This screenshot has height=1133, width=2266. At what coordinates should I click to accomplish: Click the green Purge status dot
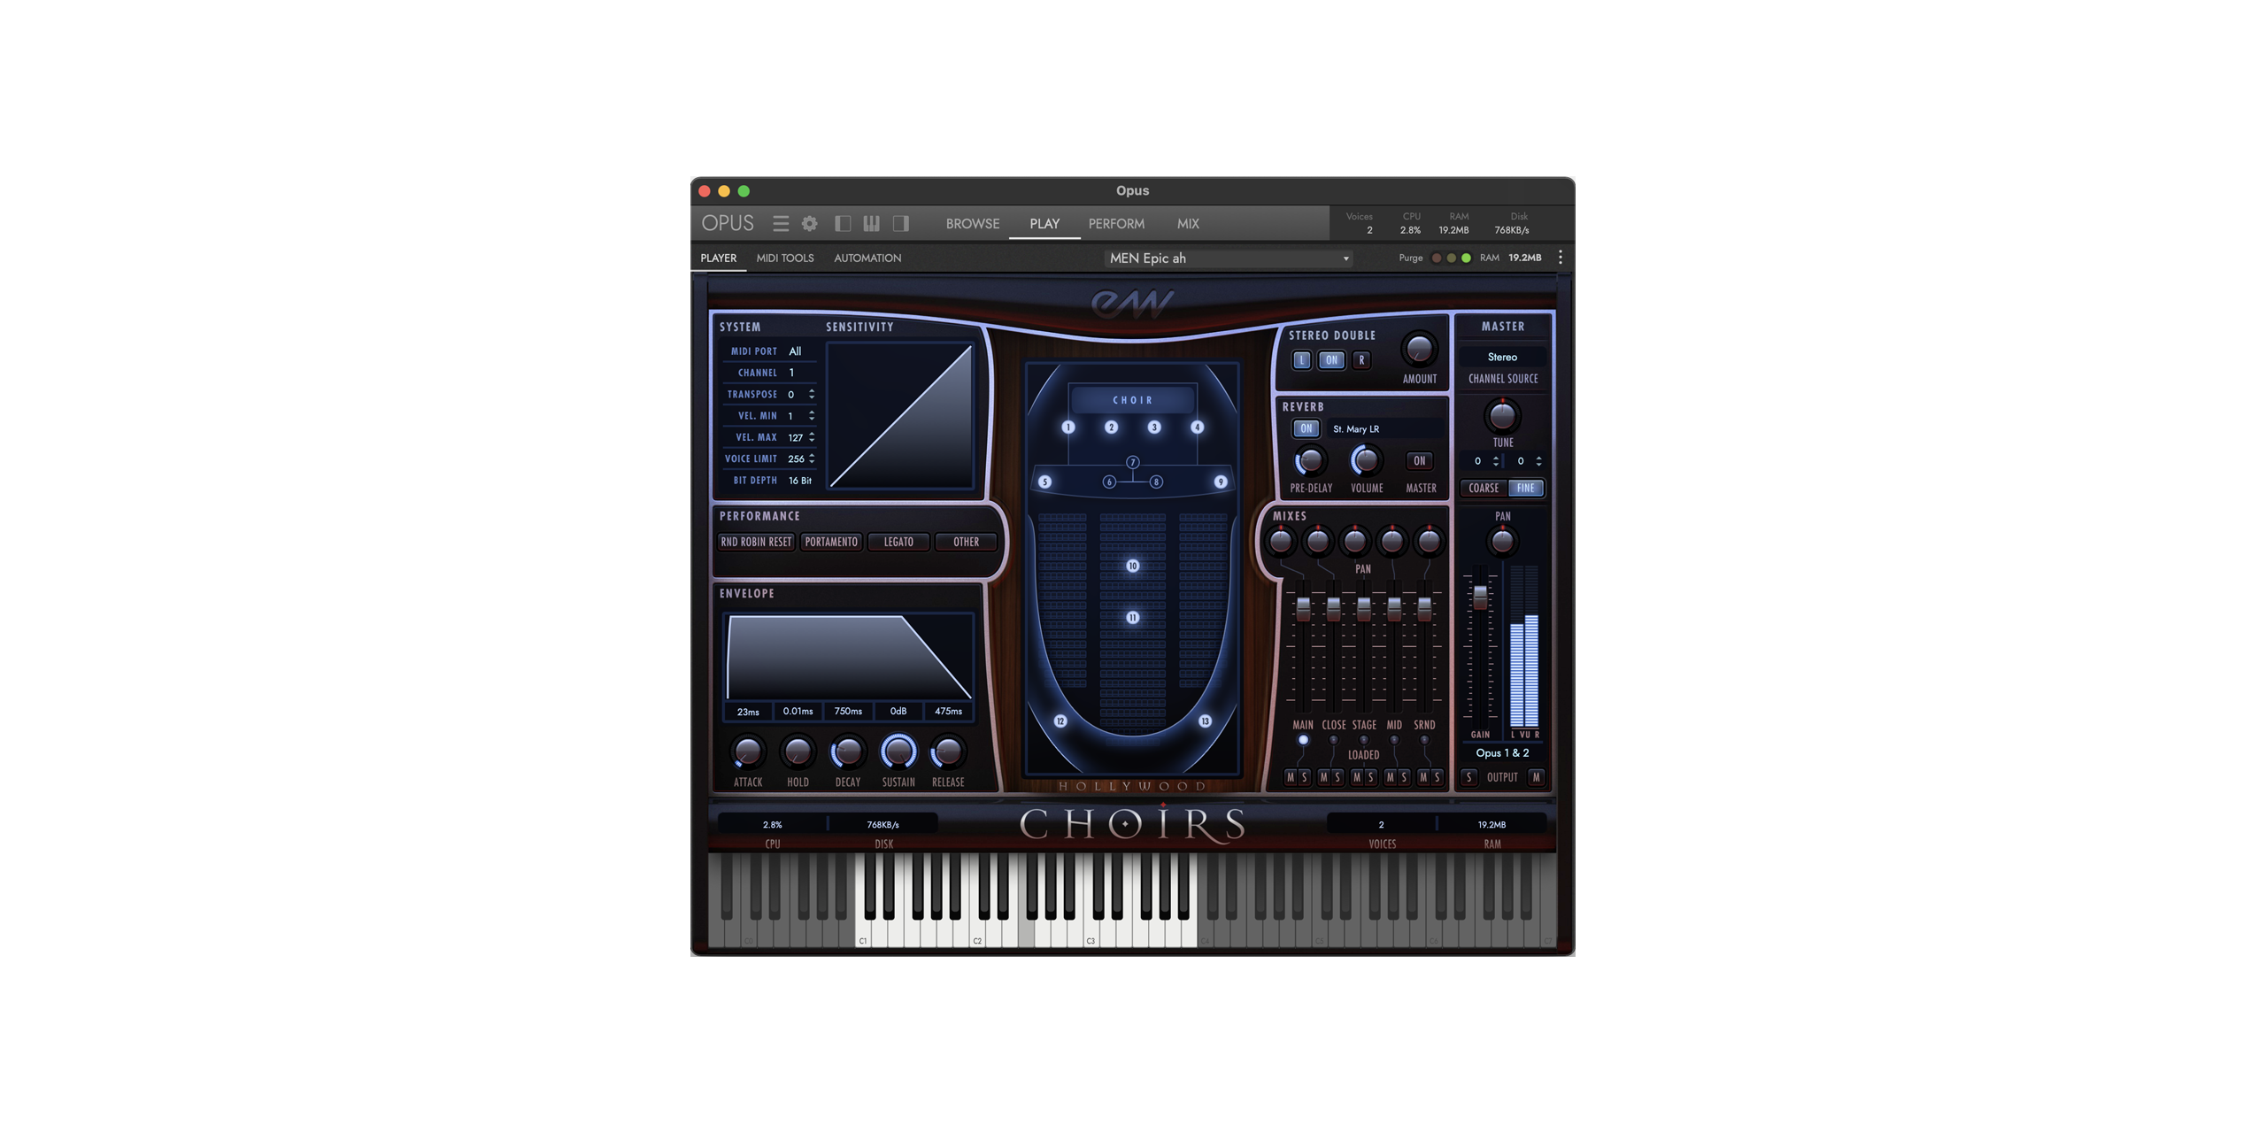1466,258
